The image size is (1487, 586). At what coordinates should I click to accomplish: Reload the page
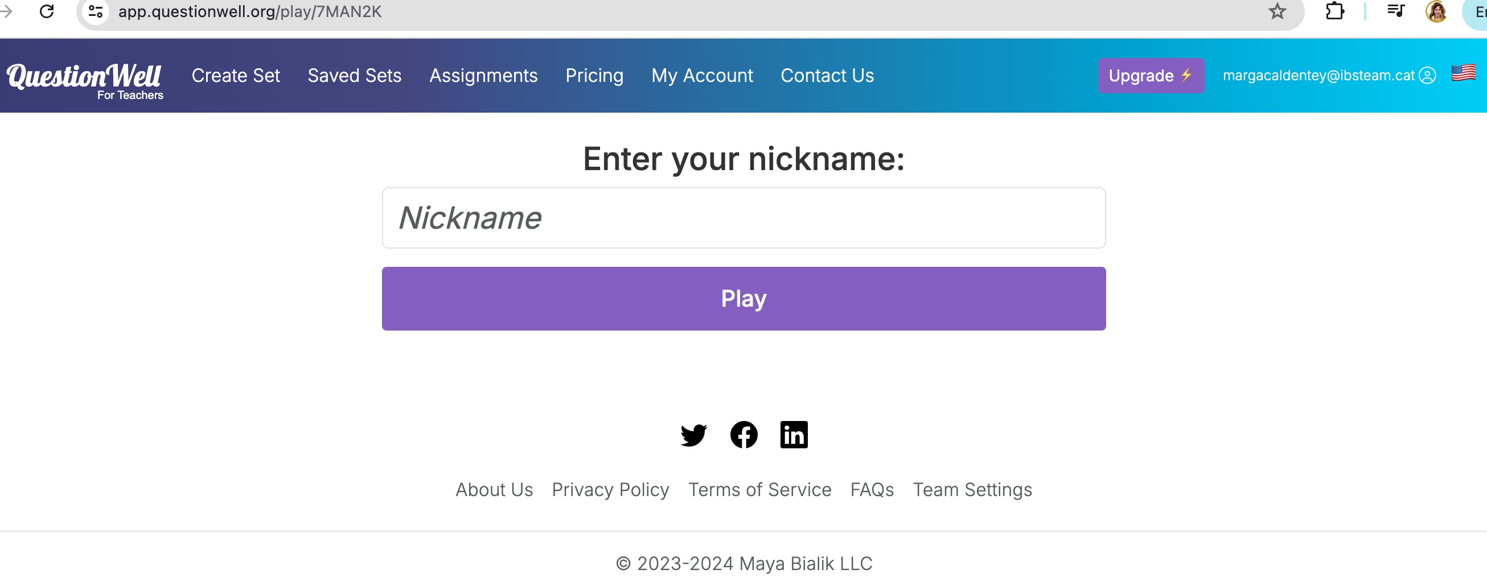[x=47, y=11]
